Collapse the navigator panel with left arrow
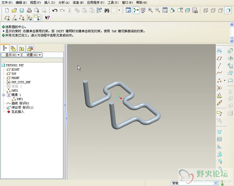Screen dimensions: 234x186 coord(65,105)
